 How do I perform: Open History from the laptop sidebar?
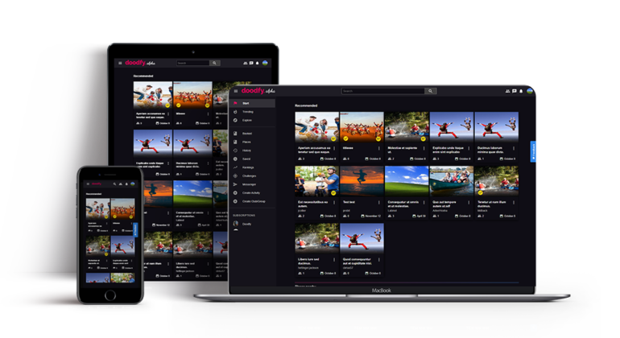[234, 150]
